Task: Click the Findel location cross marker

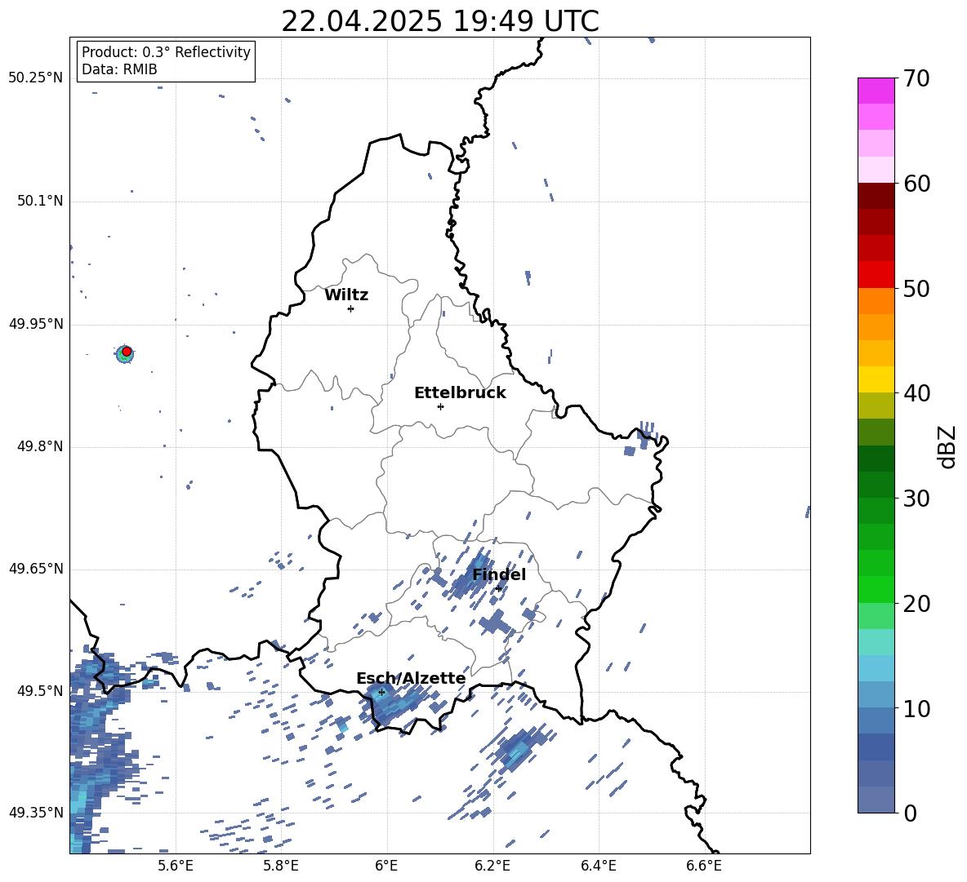Action: [498, 589]
